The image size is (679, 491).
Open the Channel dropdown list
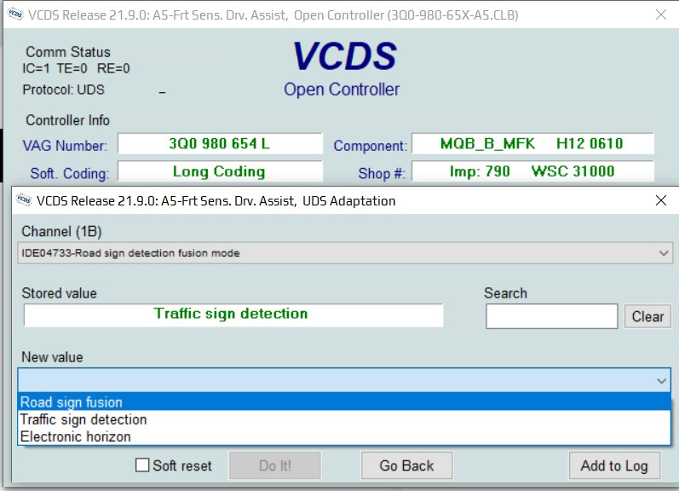click(345, 253)
